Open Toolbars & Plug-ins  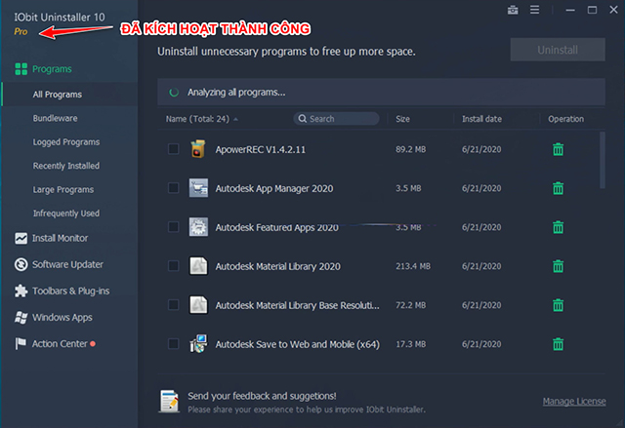tap(70, 291)
